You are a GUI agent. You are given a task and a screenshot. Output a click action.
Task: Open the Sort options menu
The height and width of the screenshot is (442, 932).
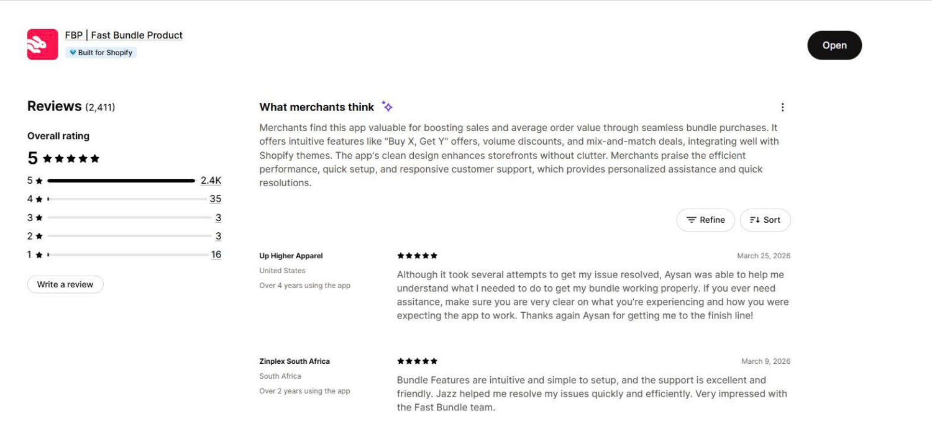click(765, 219)
